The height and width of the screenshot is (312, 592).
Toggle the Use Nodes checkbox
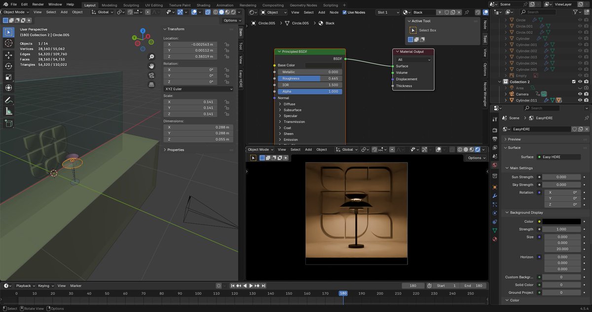pos(345,12)
